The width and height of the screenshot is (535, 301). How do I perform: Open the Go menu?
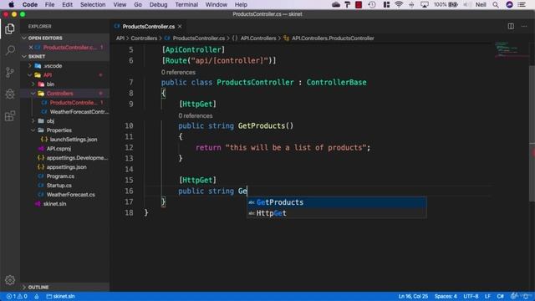(138, 4)
